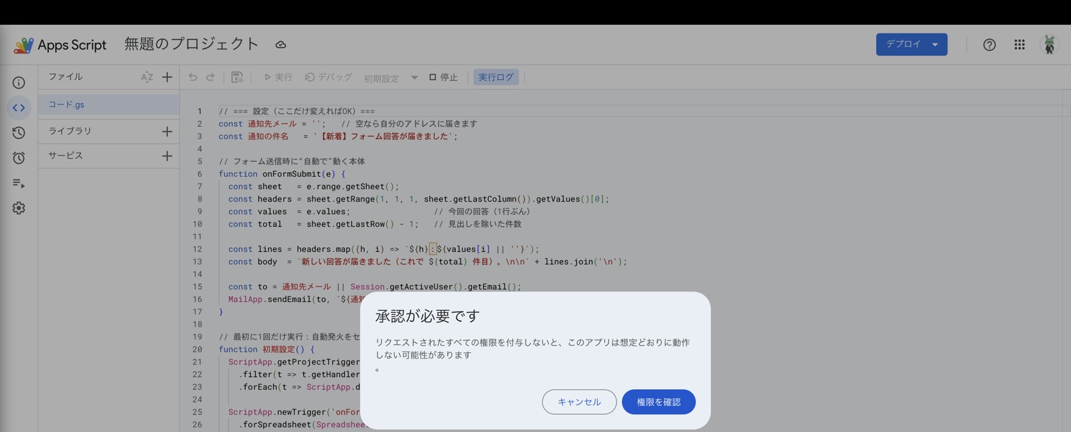The width and height of the screenshot is (1071, 432).
Task: Add a service with plus icon
Action: tap(167, 156)
